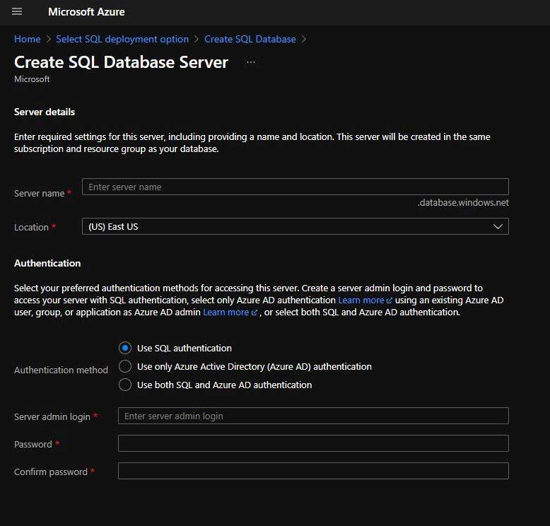
Task: Open the hamburger portal menu
Action: 17,11
